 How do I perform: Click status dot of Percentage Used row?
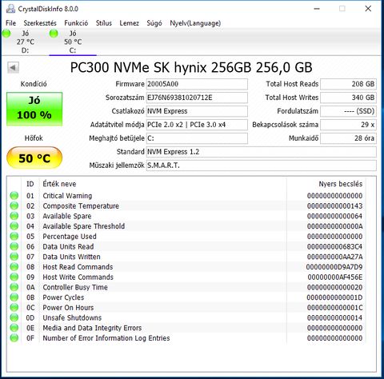pyautogui.click(x=14, y=236)
